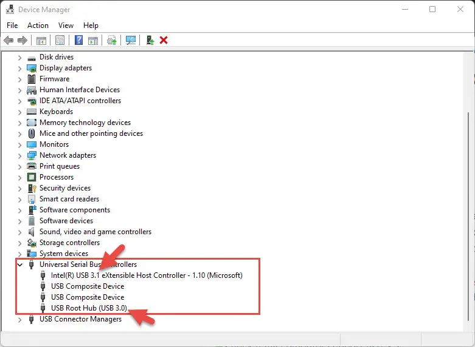This screenshot has height=347, width=475.
Task: Select the Network adapters label
Action: [x=68, y=155]
